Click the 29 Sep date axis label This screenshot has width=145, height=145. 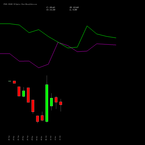coord(32,138)
